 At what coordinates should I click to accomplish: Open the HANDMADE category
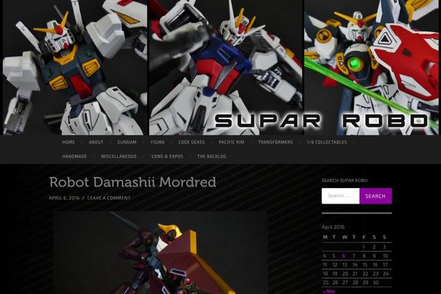tap(74, 156)
